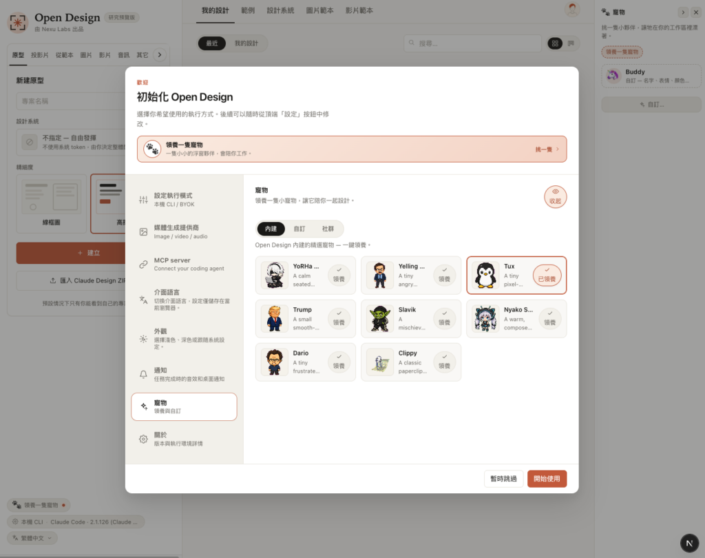Toggle the 收起 eye button
Image resolution: width=705 pixels, height=558 pixels.
[556, 196]
